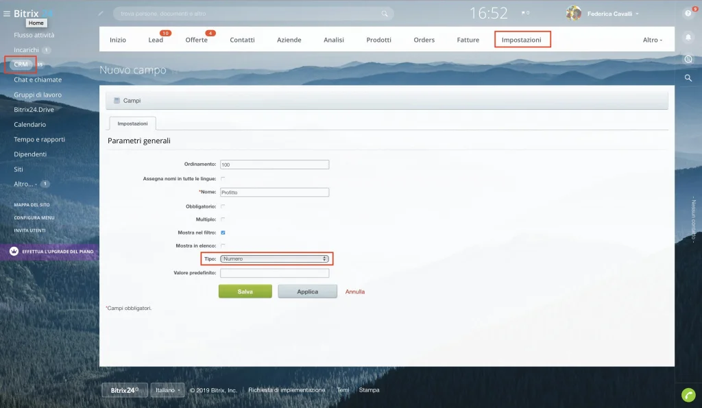
Task: Click the green Salva button
Action: pos(245,291)
